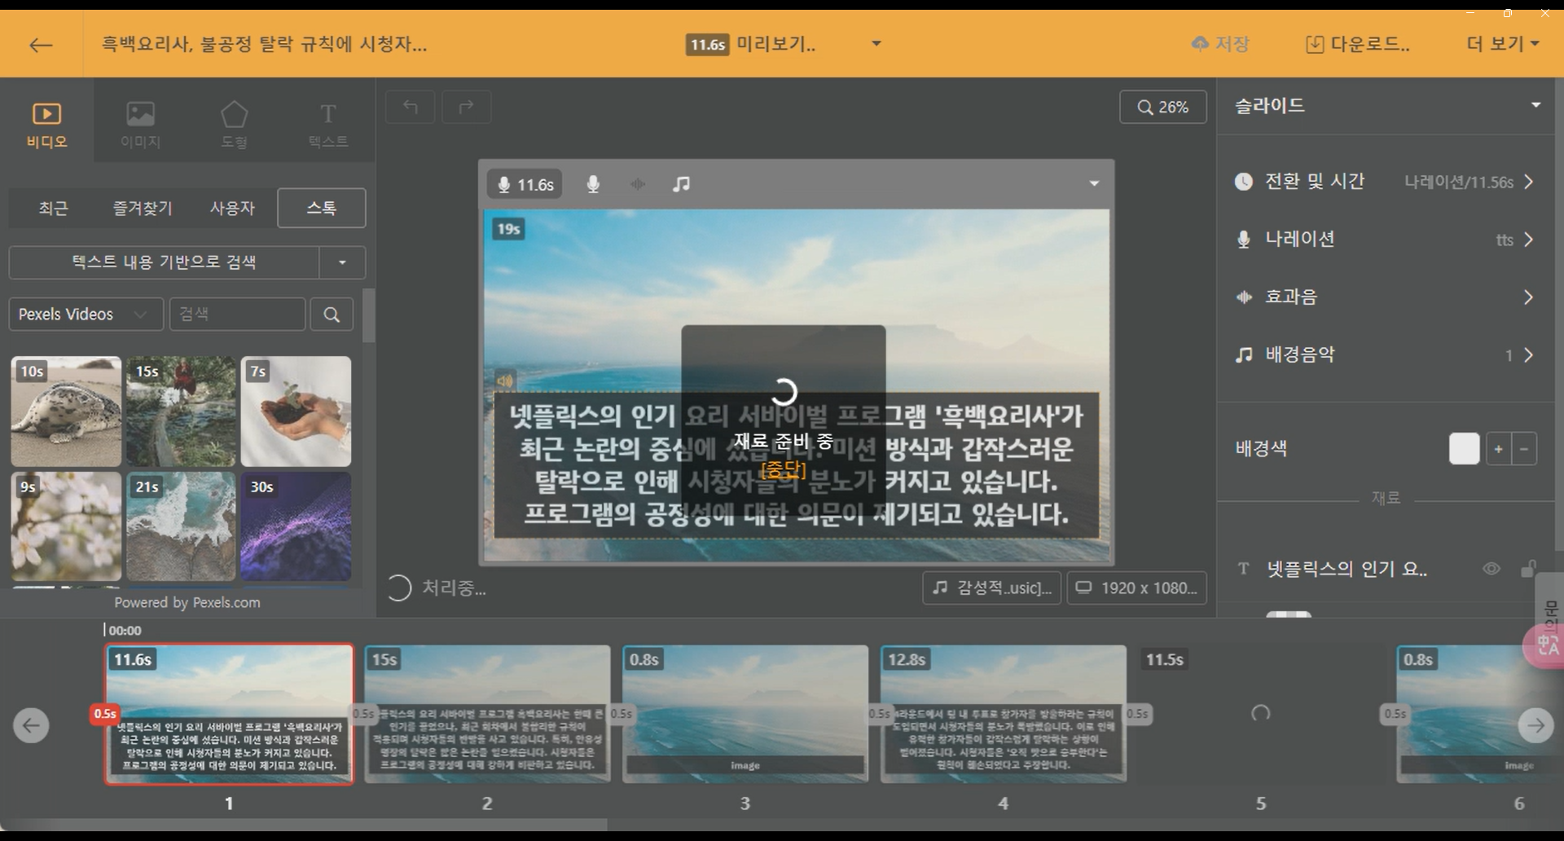
Task: Toggle visibility eye of the 넷플릭스 text layer
Action: coord(1491,569)
